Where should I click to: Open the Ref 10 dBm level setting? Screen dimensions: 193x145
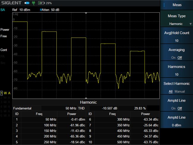tap(21, 10)
